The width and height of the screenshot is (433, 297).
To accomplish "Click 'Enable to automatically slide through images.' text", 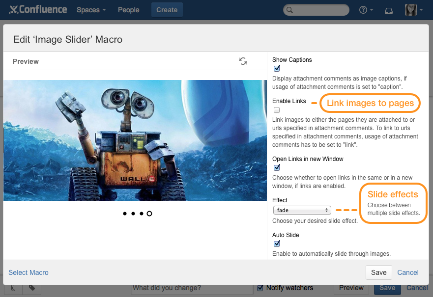I will click(x=331, y=254).
